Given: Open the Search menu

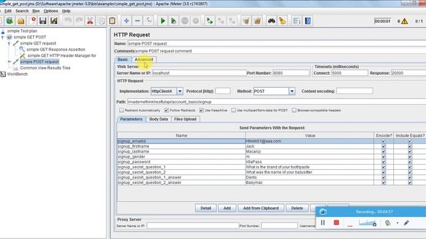Looking at the screenshot, I should tap(22, 11).
